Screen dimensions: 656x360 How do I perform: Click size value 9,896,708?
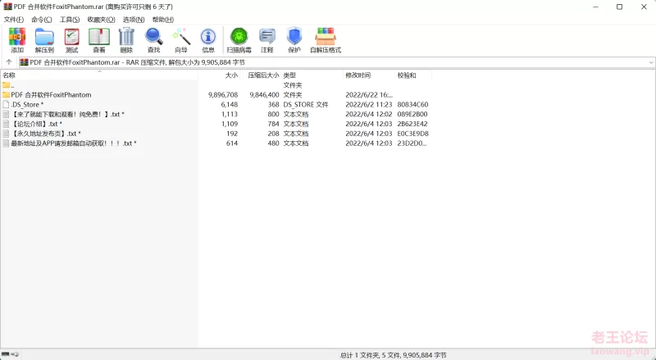coord(223,94)
